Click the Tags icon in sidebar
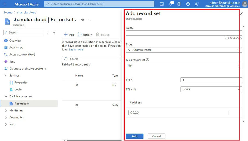 [6, 61]
